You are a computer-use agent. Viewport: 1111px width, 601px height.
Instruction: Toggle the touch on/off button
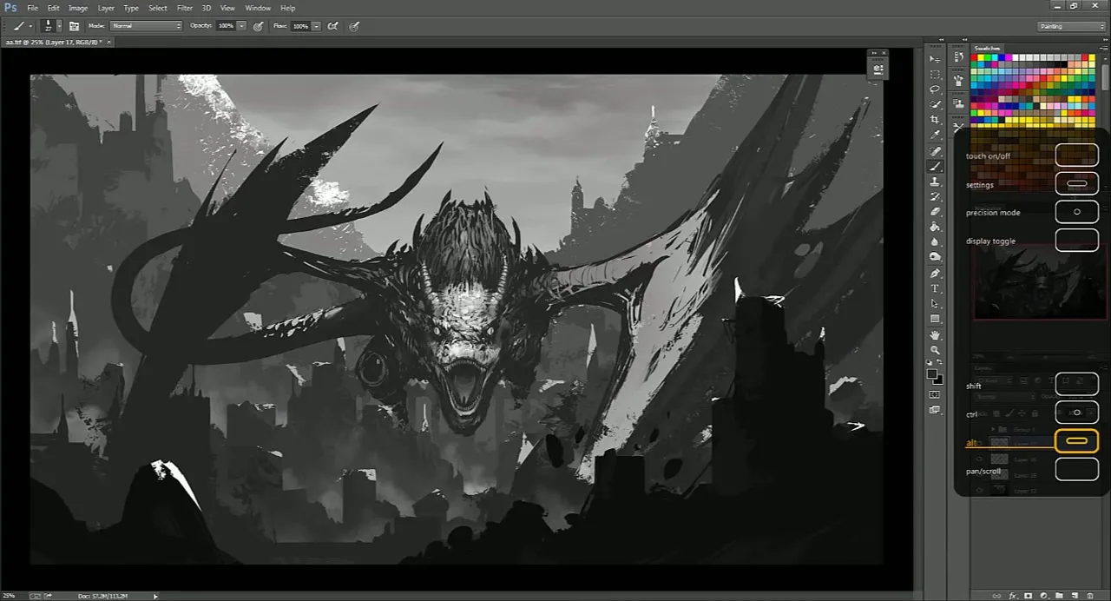pos(1076,155)
